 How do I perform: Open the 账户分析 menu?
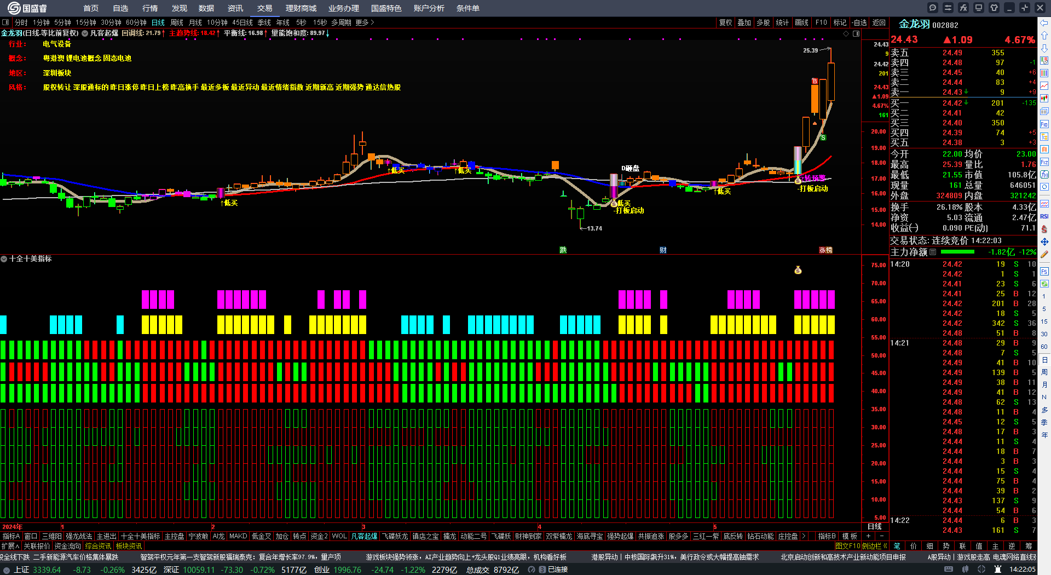429,8
